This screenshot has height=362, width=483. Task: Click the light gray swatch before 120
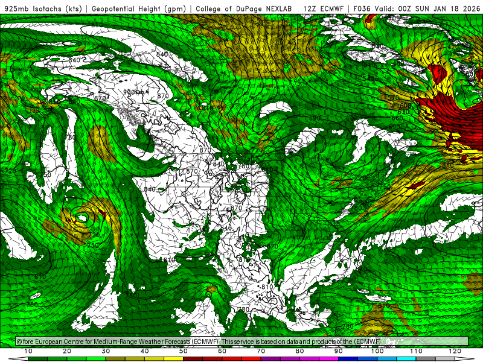tap(445, 359)
